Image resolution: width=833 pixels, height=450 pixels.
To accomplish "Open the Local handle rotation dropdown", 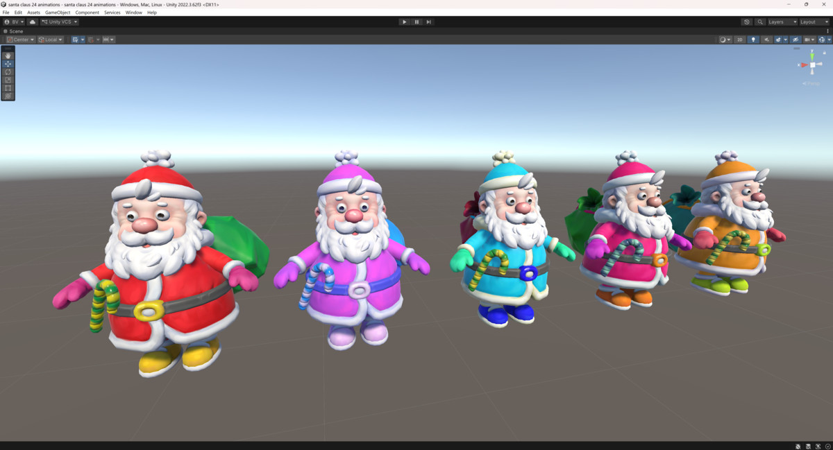I will (x=51, y=40).
